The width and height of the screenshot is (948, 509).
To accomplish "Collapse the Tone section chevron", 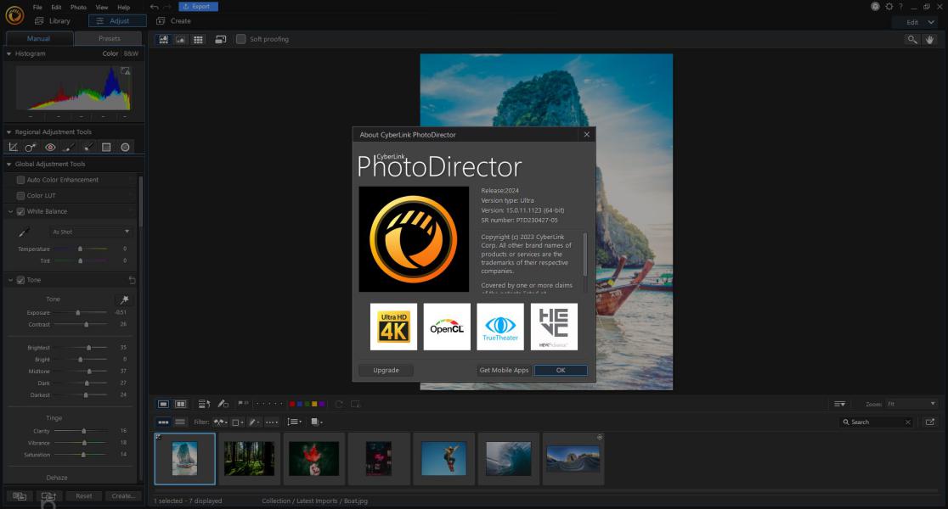I will tap(10, 280).
